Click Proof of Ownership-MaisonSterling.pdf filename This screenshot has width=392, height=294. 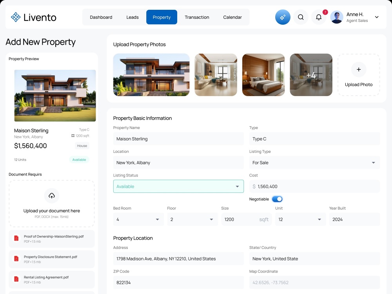tap(54, 236)
